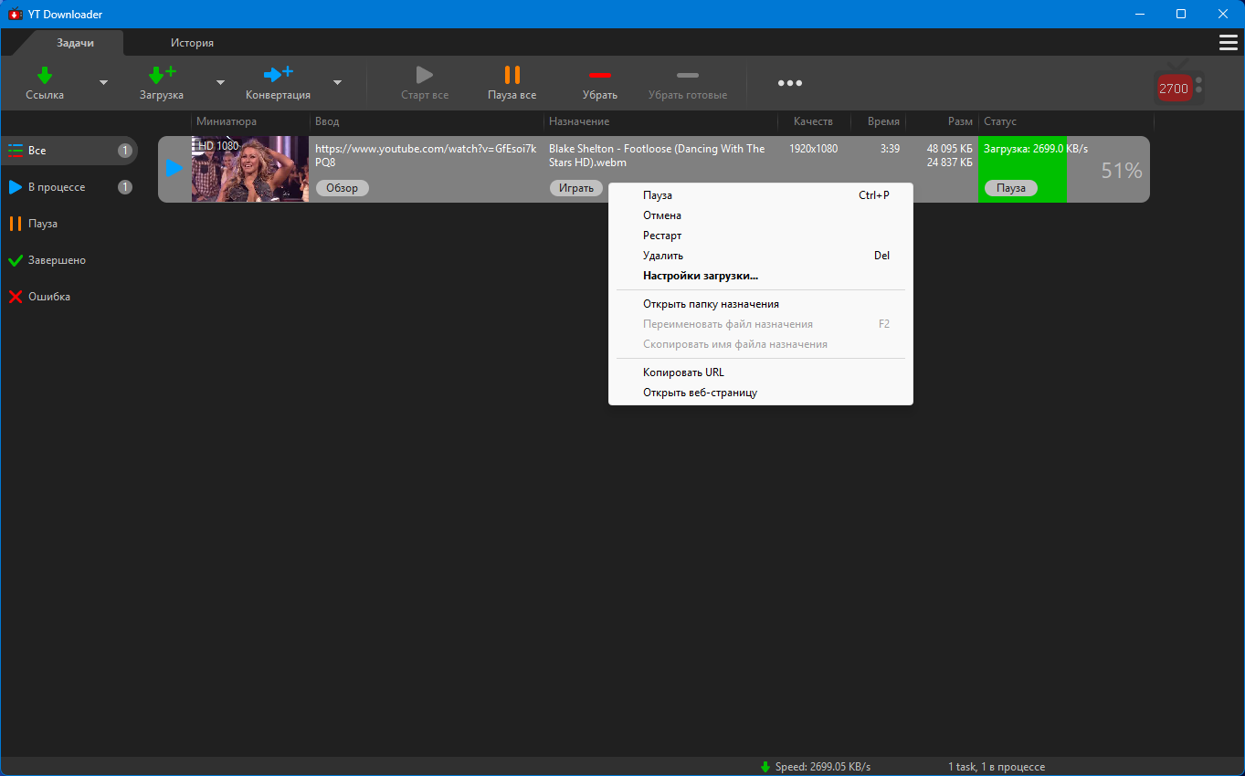Click the Загрузка add-download icon
The width and height of the screenshot is (1245, 776).
(x=162, y=76)
